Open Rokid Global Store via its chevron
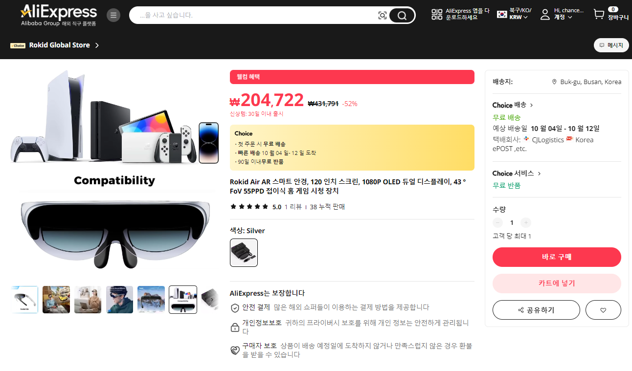This screenshot has height=371, width=632. tap(97, 45)
